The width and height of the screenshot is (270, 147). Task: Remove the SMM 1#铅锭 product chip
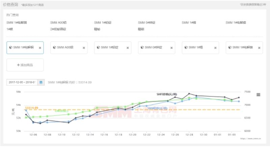pyautogui.click(x=128, y=48)
